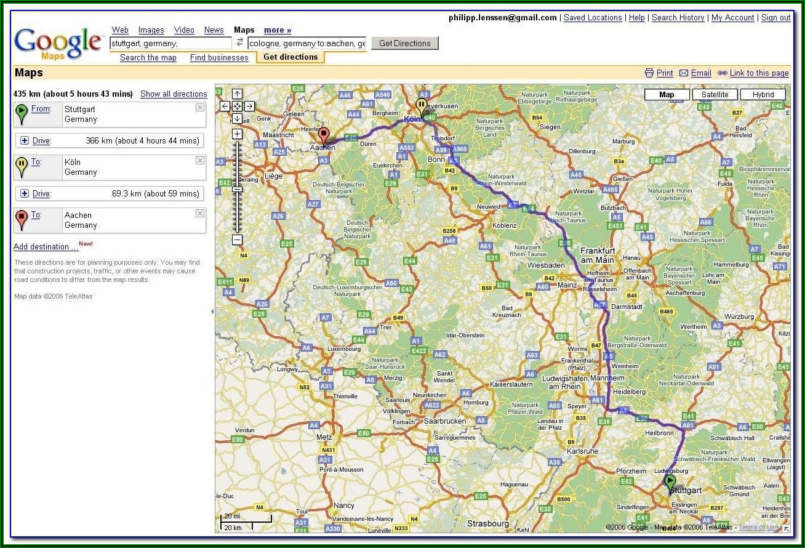The width and height of the screenshot is (805, 548).
Task: Zoom in with the plus button
Action: (238, 134)
